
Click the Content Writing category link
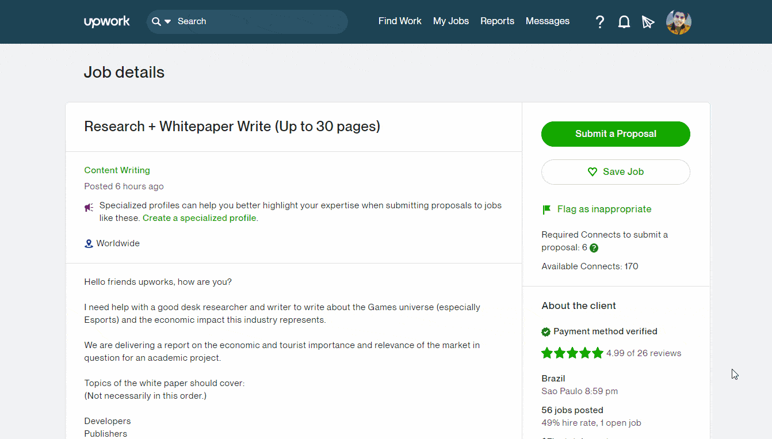(117, 170)
